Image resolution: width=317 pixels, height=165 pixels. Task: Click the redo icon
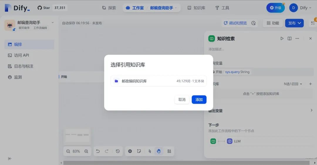pyautogui.click(x=107, y=151)
